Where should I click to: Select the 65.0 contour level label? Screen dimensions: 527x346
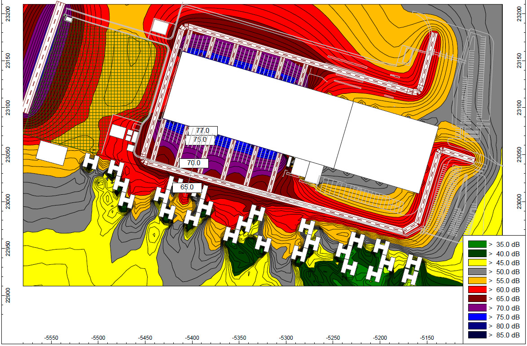pos(187,187)
